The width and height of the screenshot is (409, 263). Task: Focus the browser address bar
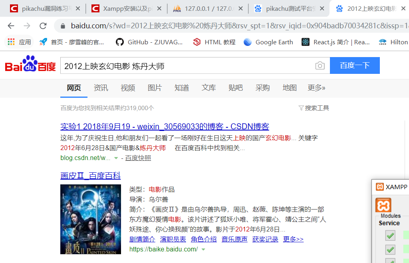(x=239, y=26)
